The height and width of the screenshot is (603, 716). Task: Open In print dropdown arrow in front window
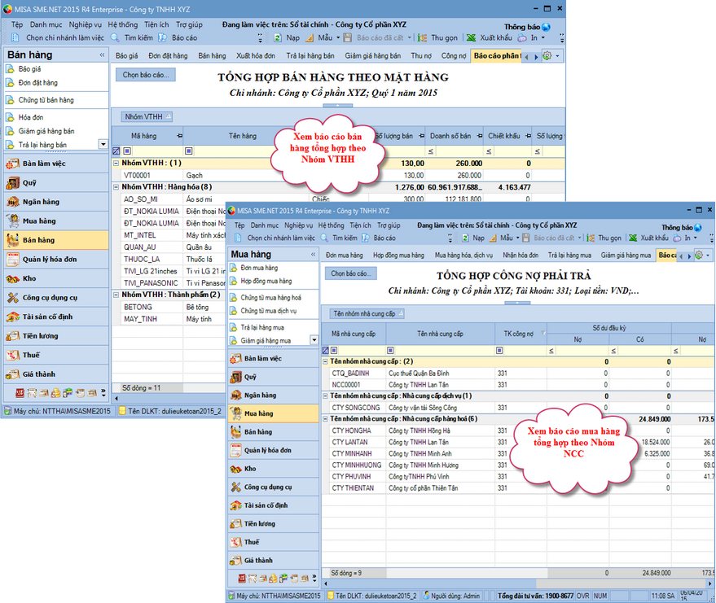pyautogui.click(x=696, y=238)
